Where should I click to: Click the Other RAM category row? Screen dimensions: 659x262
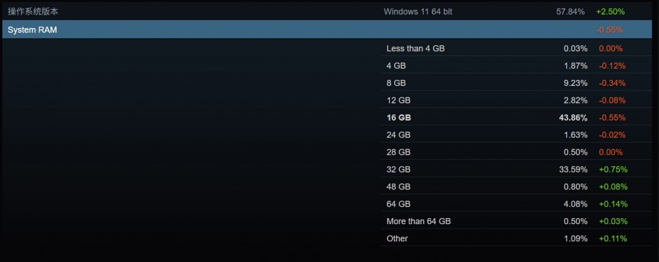point(397,238)
